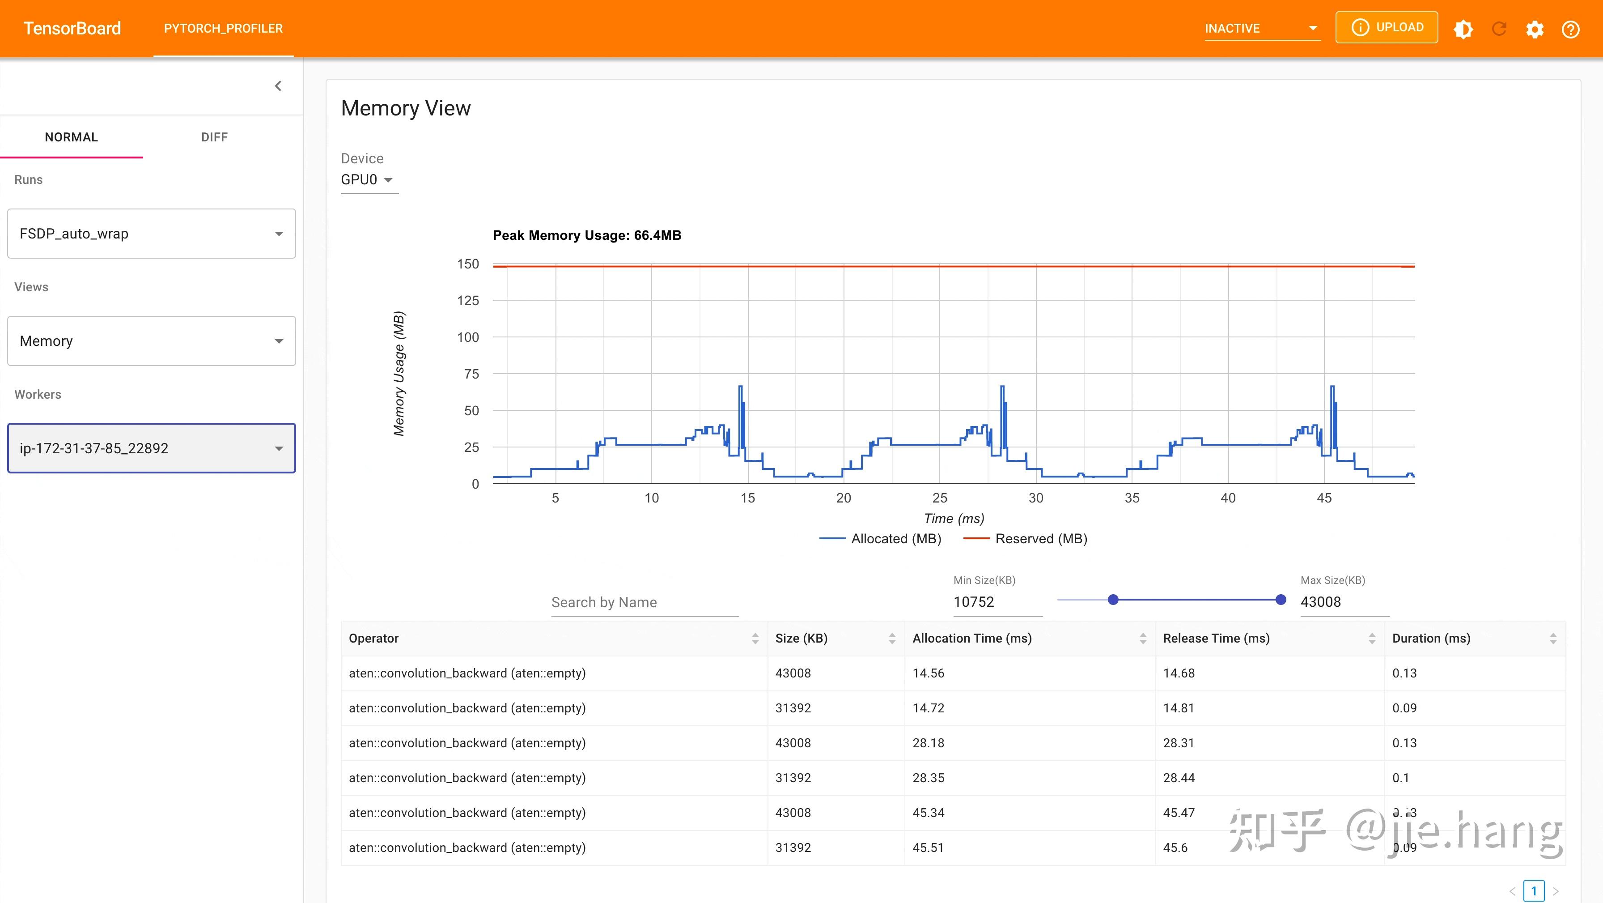This screenshot has height=903, width=1603.
Task: Collapse the sidebar with the chevron arrow
Action: click(278, 86)
